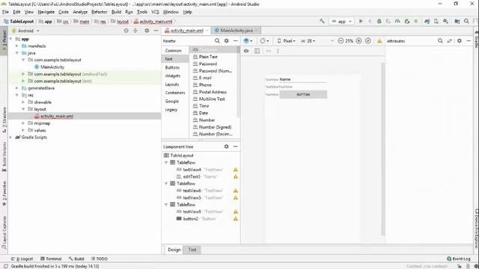Open design surface layers dropdown
This screenshot has height=269, width=479.
[248, 40]
